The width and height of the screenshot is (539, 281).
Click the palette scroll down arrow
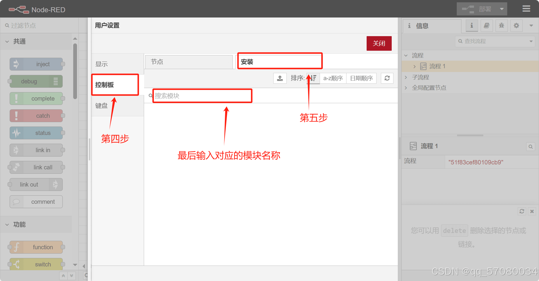pyautogui.click(x=75, y=265)
